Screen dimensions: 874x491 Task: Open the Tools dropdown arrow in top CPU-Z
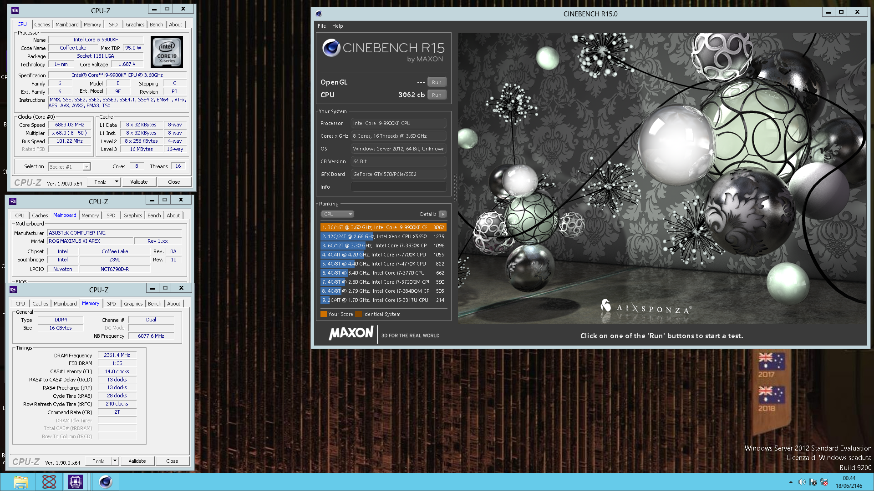[117, 182]
